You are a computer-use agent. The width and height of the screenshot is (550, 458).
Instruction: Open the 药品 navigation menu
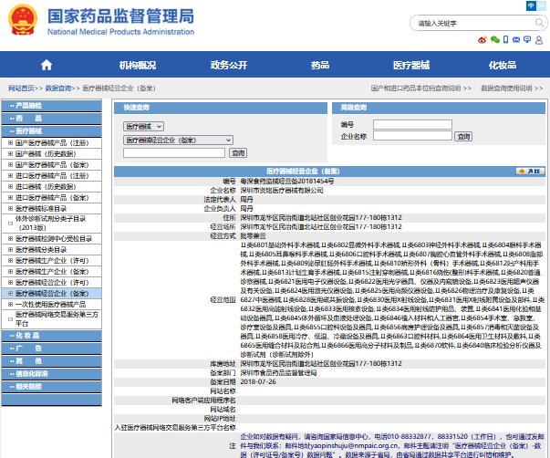coord(320,65)
